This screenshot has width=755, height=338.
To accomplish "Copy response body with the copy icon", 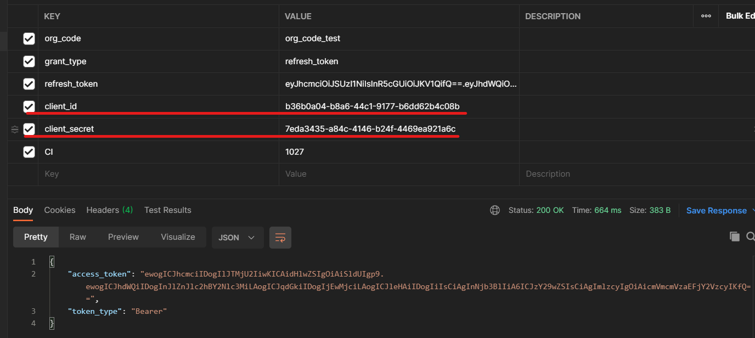I will (734, 236).
